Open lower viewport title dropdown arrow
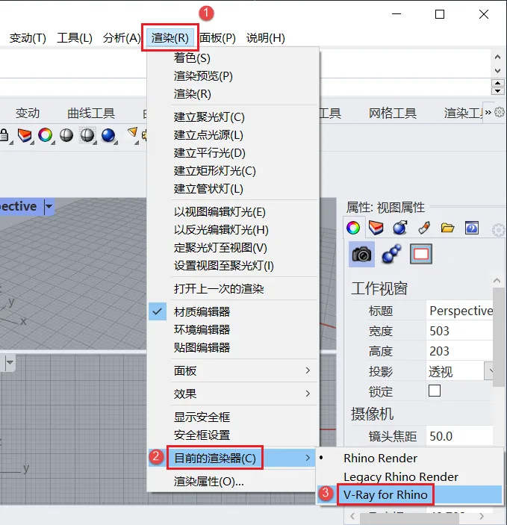This screenshot has width=507, height=525. coord(10,362)
